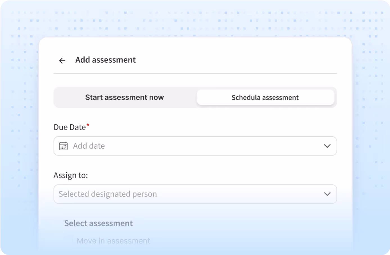The width and height of the screenshot is (390, 255).
Task: Select the Move in assessment option
Action: [113, 241]
